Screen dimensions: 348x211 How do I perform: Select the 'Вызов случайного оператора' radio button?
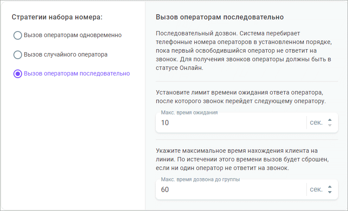pyautogui.click(x=18, y=55)
